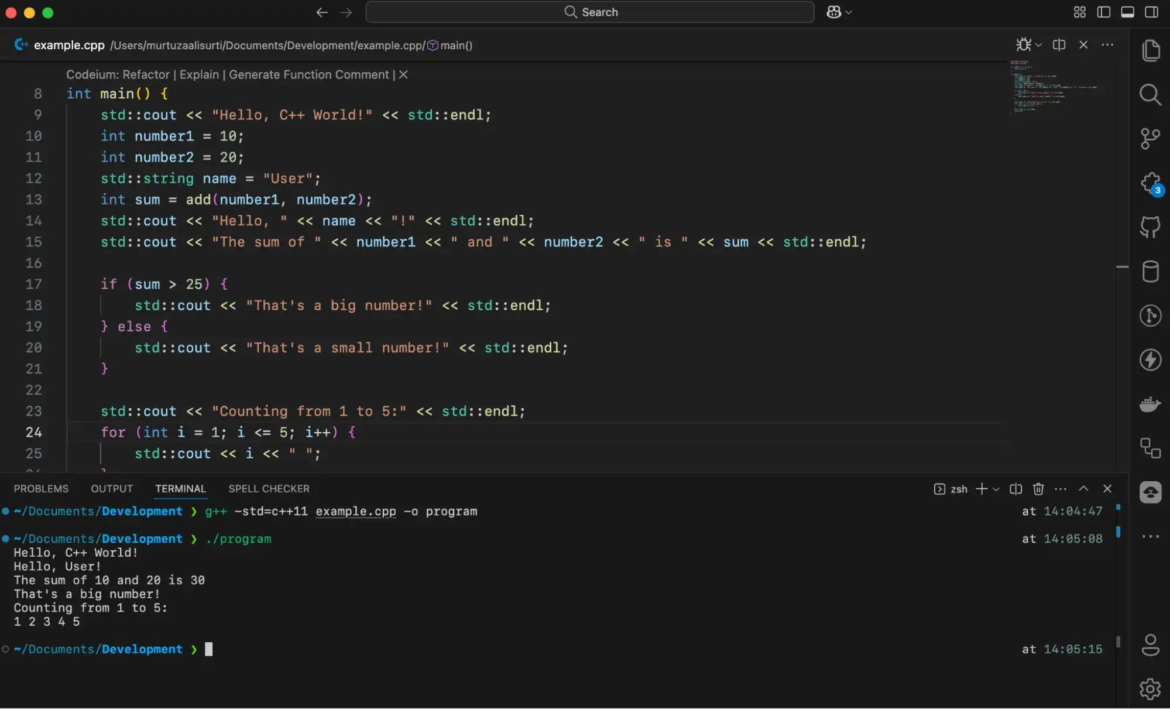Click the ./program command in terminal
The height and width of the screenshot is (709, 1170).
click(x=238, y=539)
